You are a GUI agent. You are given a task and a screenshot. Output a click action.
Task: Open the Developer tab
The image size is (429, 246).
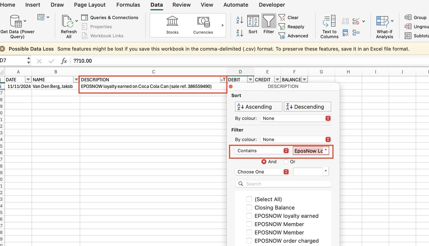pyautogui.click(x=272, y=5)
